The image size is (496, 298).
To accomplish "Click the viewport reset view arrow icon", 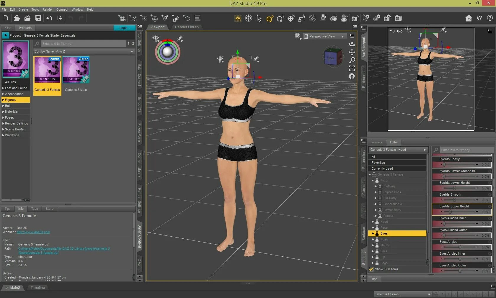I will pos(352,76).
